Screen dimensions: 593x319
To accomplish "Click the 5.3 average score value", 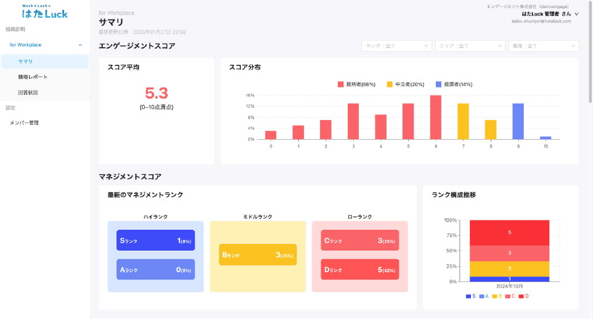I will click(156, 93).
